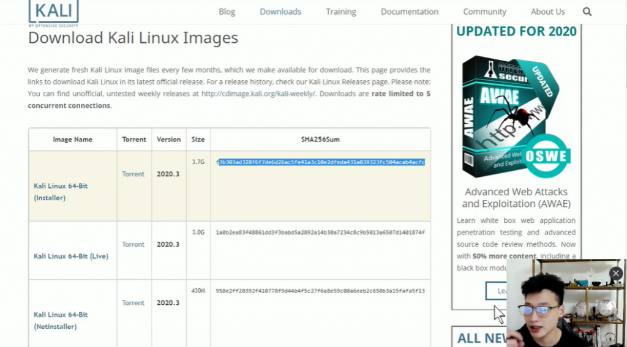Close the webcam overlay with X
Screen dimensions: 627x347
click(616, 274)
